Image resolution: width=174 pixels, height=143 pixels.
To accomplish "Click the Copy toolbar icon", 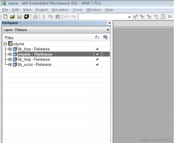I will [51, 17].
